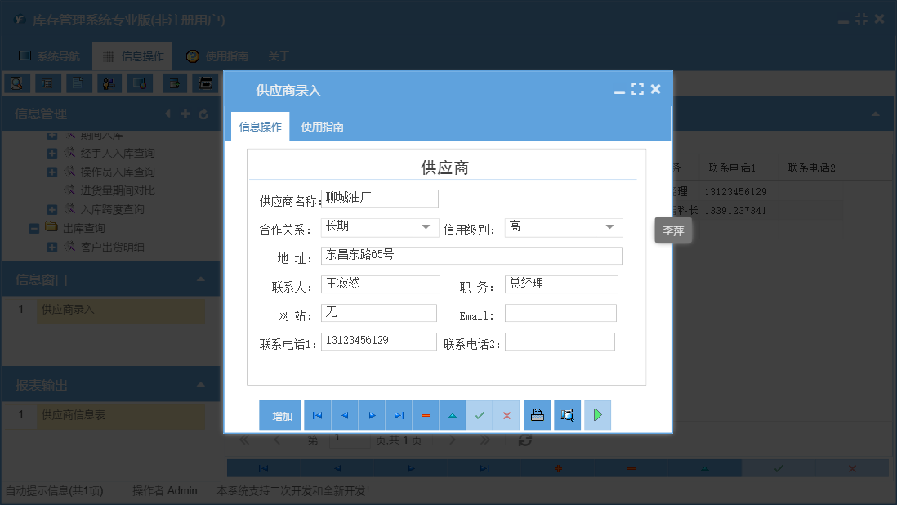Viewport: 897px width, 505px height.
Task: Cancel editing with the red X icon
Action: tap(507, 415)
